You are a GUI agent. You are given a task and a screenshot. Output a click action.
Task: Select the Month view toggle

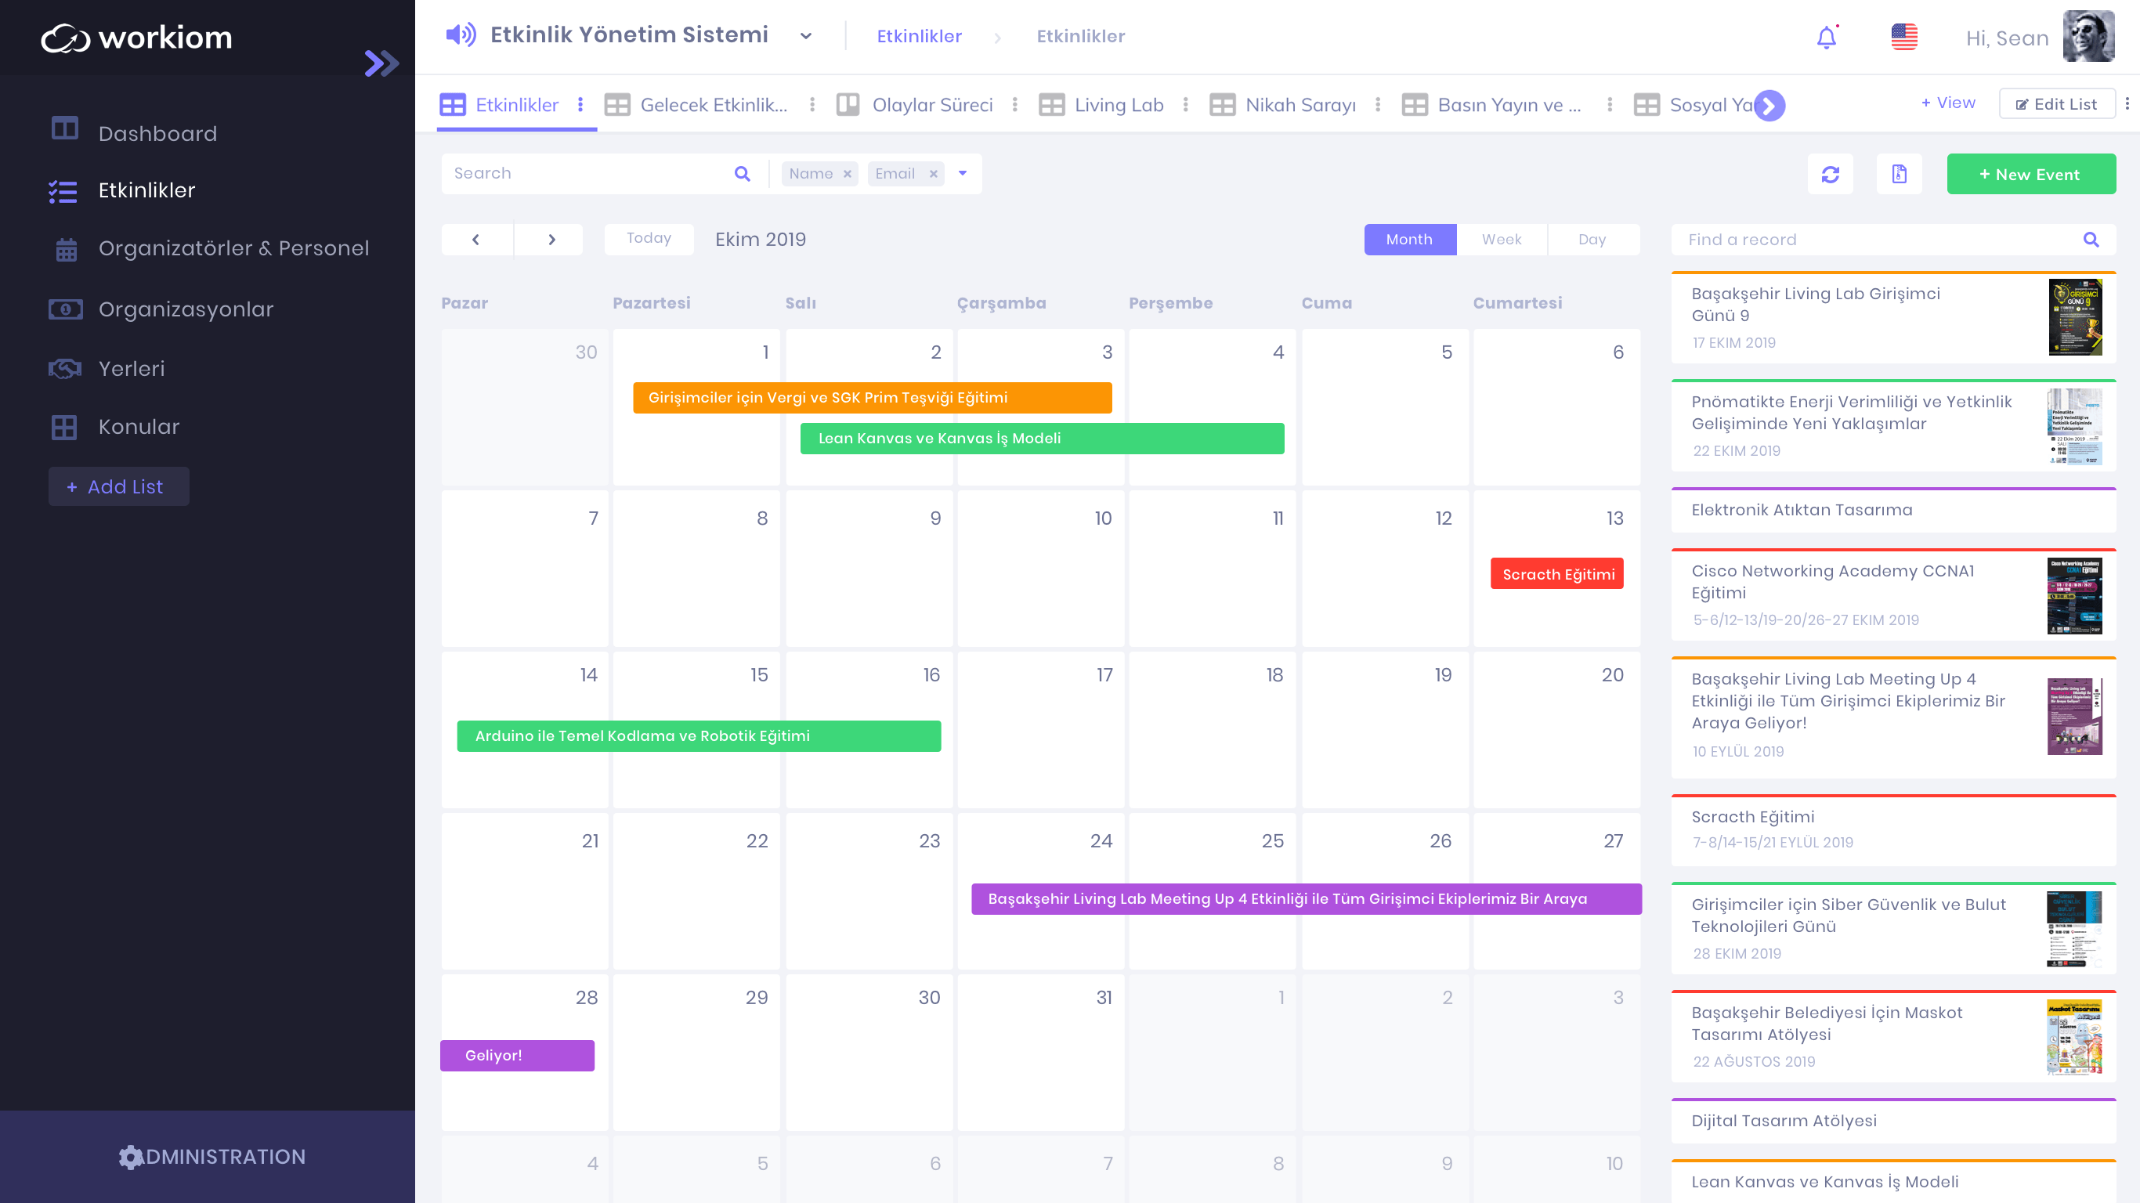pos(1409,240)
